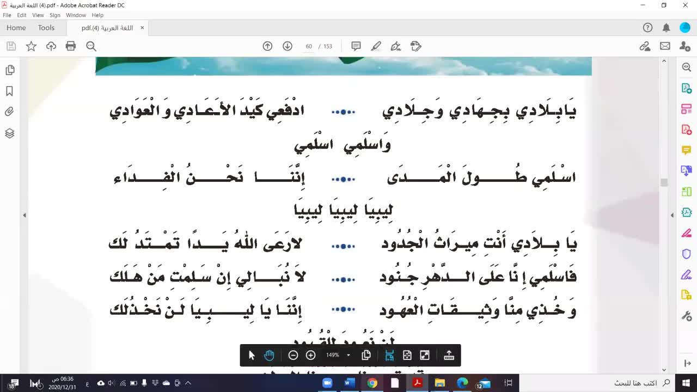
Task: Open the View menu
Action: [38, 15]
